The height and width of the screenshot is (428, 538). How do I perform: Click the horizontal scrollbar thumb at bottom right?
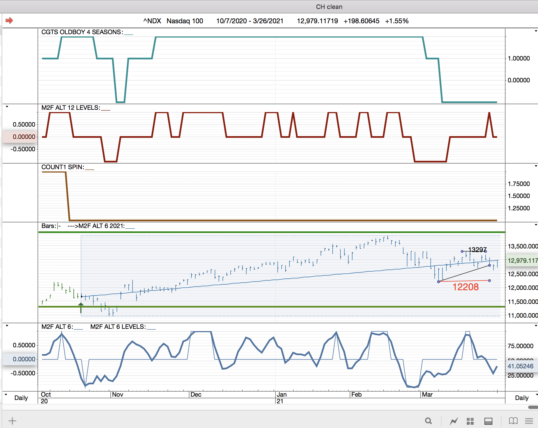point(533,407)
